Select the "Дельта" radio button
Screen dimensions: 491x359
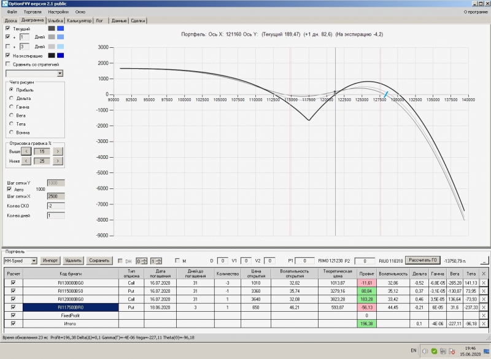[12, 98]
